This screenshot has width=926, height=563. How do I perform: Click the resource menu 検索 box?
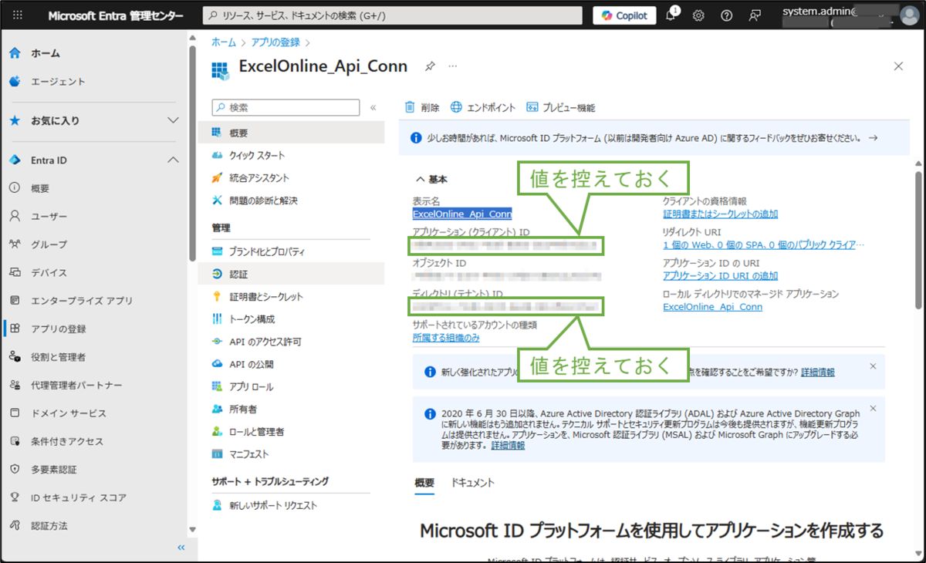point(286,108)
